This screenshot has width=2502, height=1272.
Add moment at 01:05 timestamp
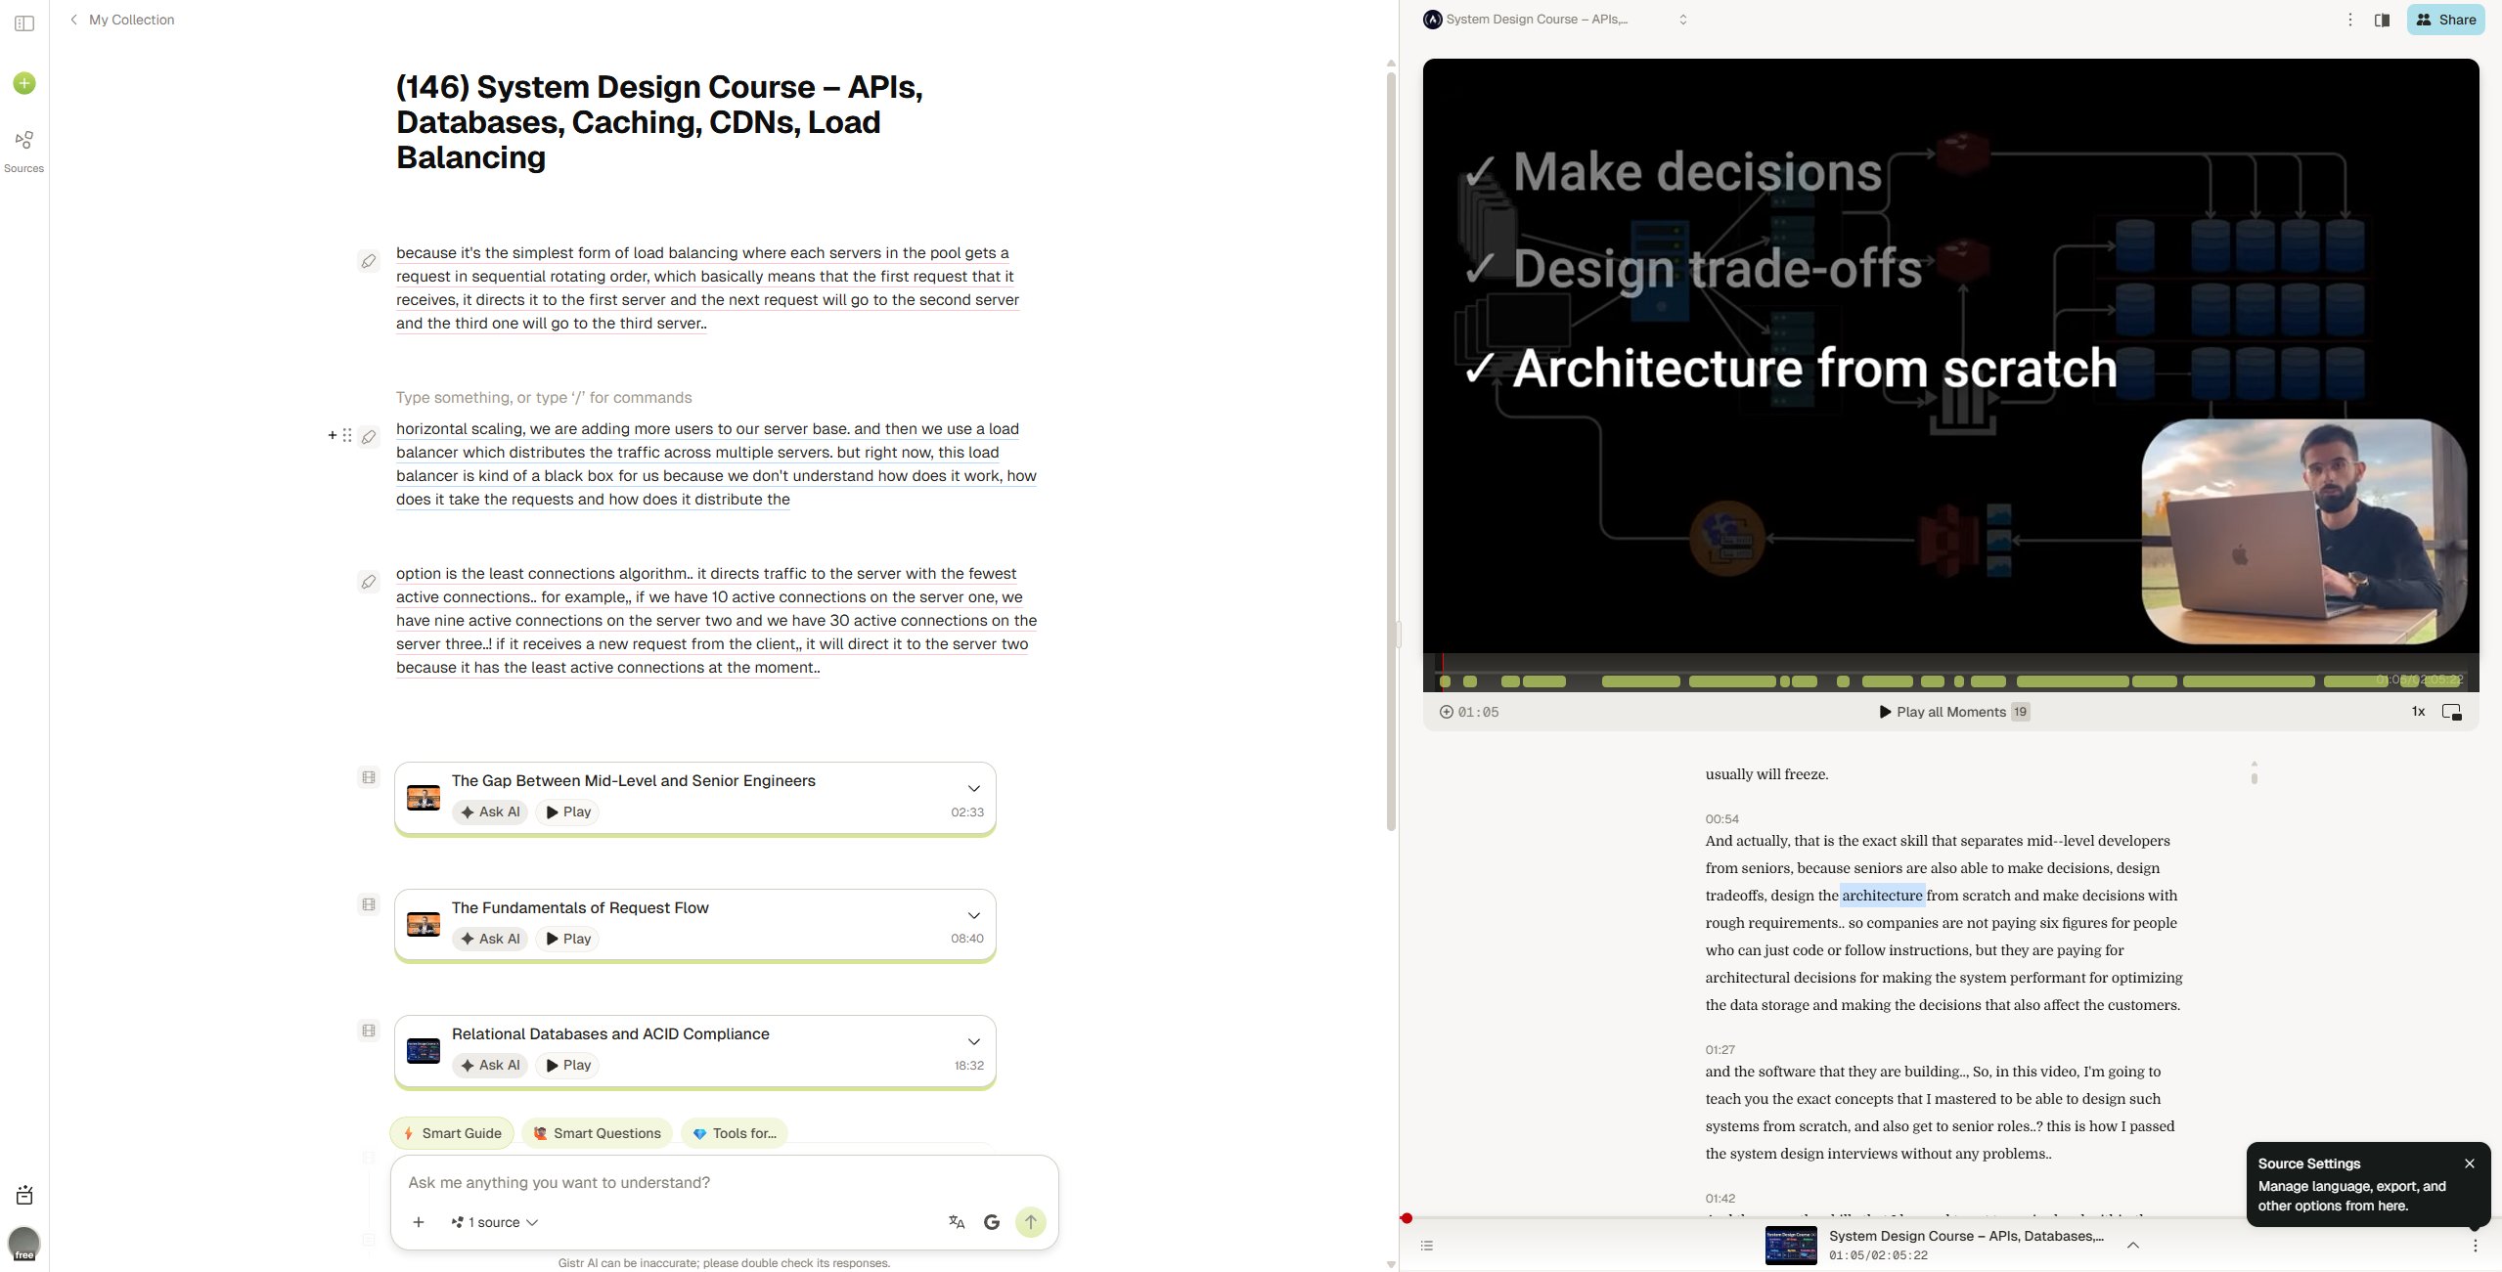coord(1469,712)
